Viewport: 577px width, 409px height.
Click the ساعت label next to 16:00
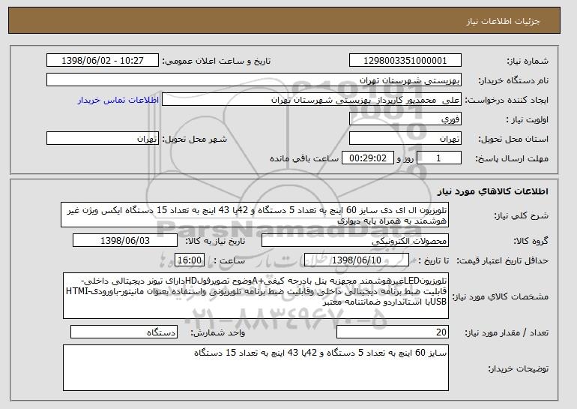(x=229, y=260)
